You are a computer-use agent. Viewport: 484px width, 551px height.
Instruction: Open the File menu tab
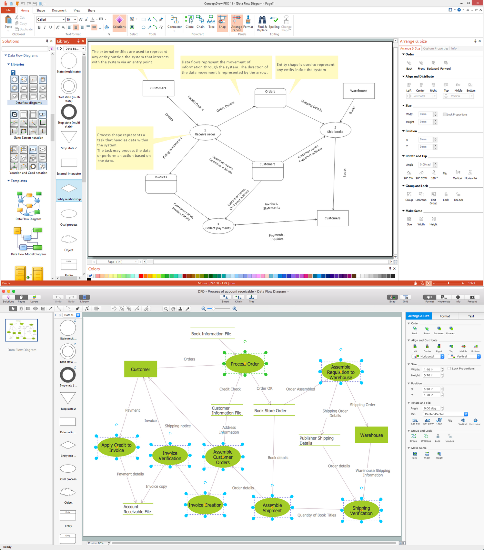[8, 10]
